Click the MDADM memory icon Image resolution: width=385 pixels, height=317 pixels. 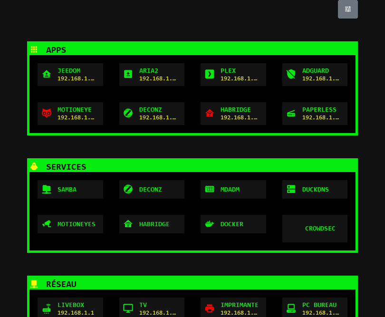coord(210,189)
